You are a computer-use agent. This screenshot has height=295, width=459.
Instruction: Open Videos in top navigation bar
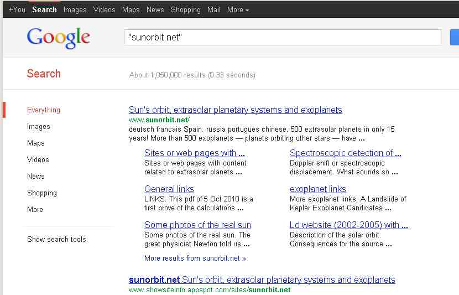pyautogui.click(x=104, y=9)
